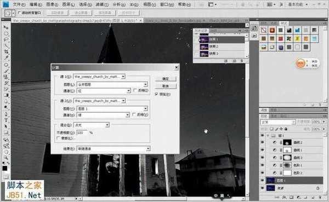
Task: Select the Zoom tool in toolbox
Action: click(x=6, y=157)
